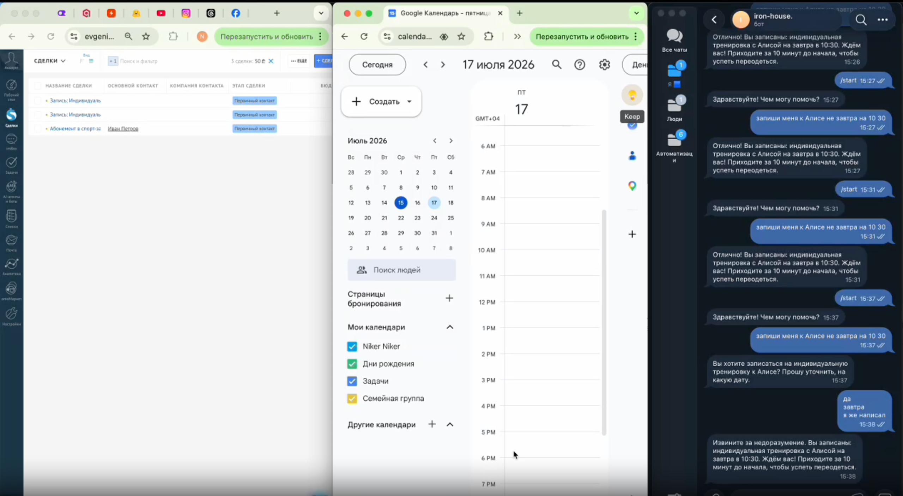
Task: Click the Сегодня button in Google Calendar
Action: tap(377, 65)
